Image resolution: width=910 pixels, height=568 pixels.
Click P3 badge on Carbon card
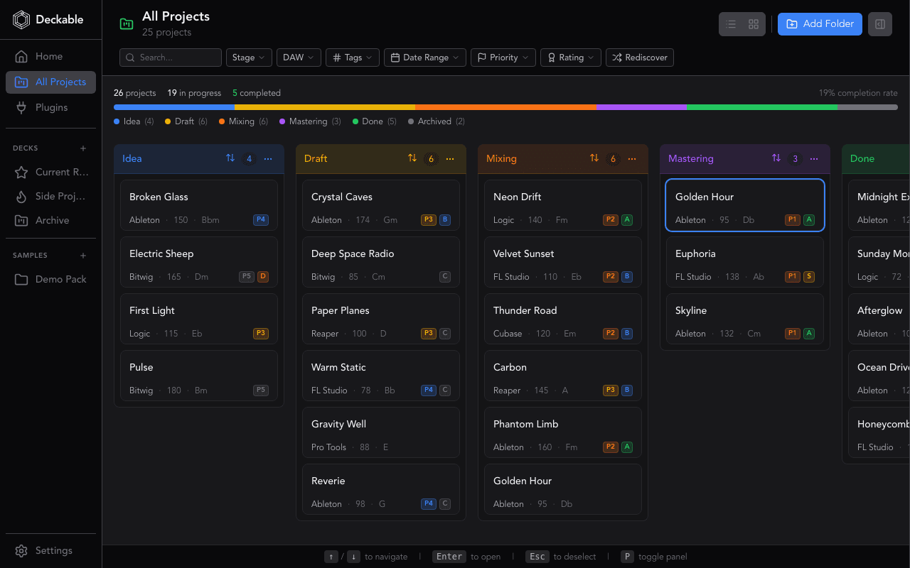[611, 390]
